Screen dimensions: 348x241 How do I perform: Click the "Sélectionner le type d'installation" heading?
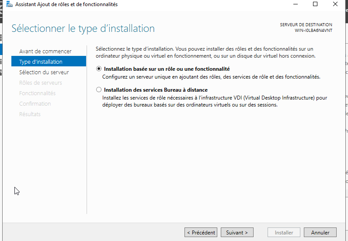(x=83, y=29)
